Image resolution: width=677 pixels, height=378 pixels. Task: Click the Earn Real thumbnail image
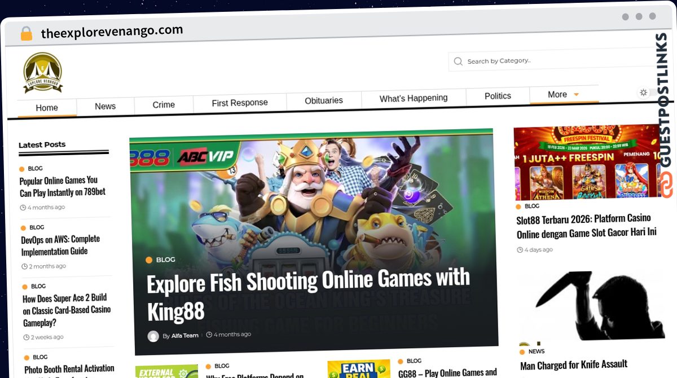tap(359, 369)
